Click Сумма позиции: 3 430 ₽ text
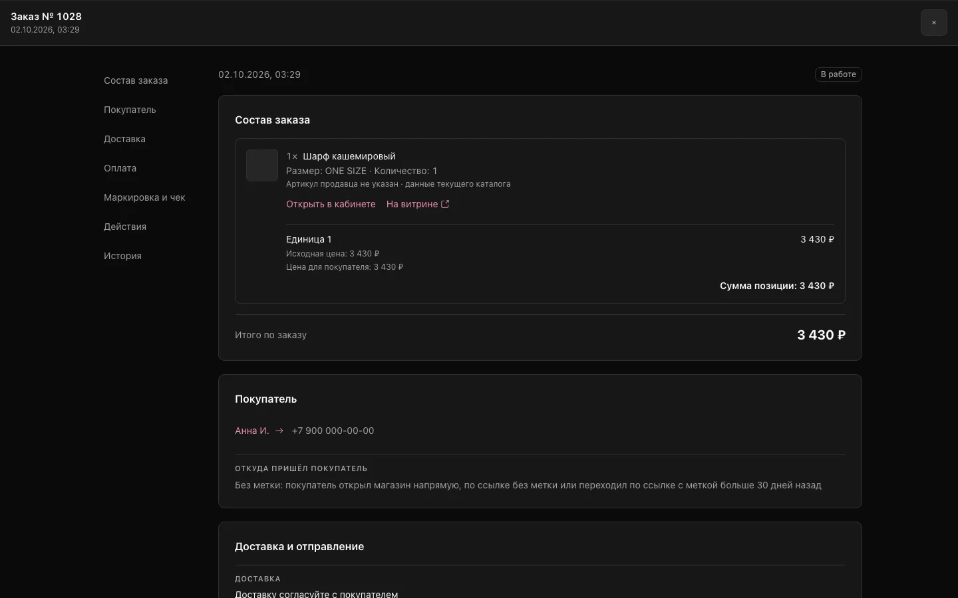958x598 pixels. click(777, 286)
